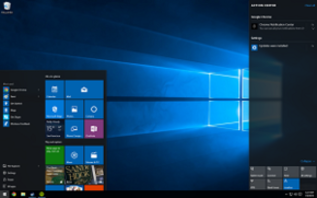The width and height of the screenshot is (317, 198).
Task: Open All settings quick action
Action: [x=308, y=172]
